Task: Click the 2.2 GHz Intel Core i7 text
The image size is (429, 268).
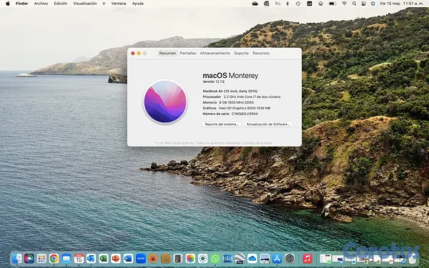Action: (252, 96)
